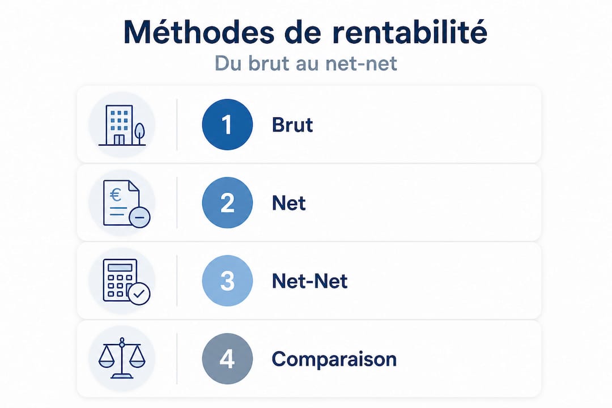Choose the Net-Net label
The height and width of the screenshot is (408, 612).
309,281
